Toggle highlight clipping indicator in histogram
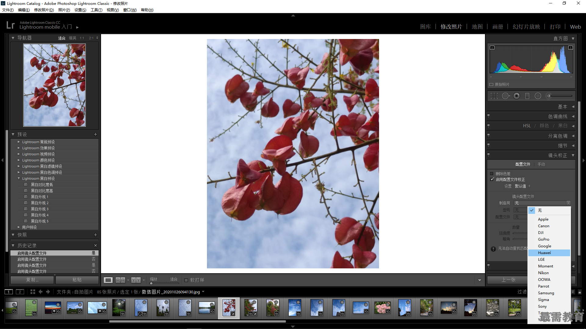This screenshot has width=586, height=329. (570, 48)
